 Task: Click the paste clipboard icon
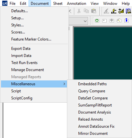[94, 11]
